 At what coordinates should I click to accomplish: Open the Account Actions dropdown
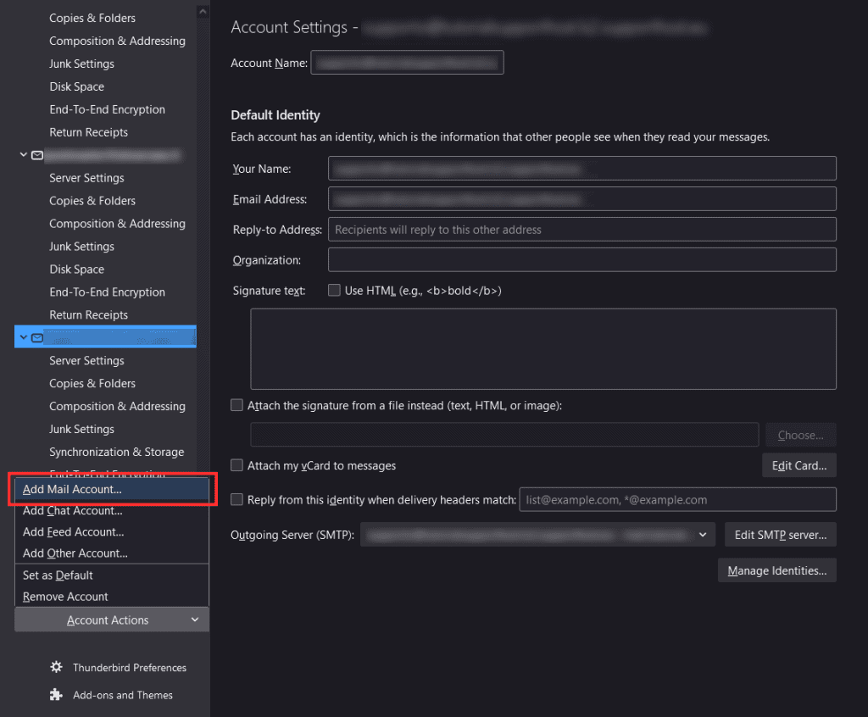click(x=112, y=620)
